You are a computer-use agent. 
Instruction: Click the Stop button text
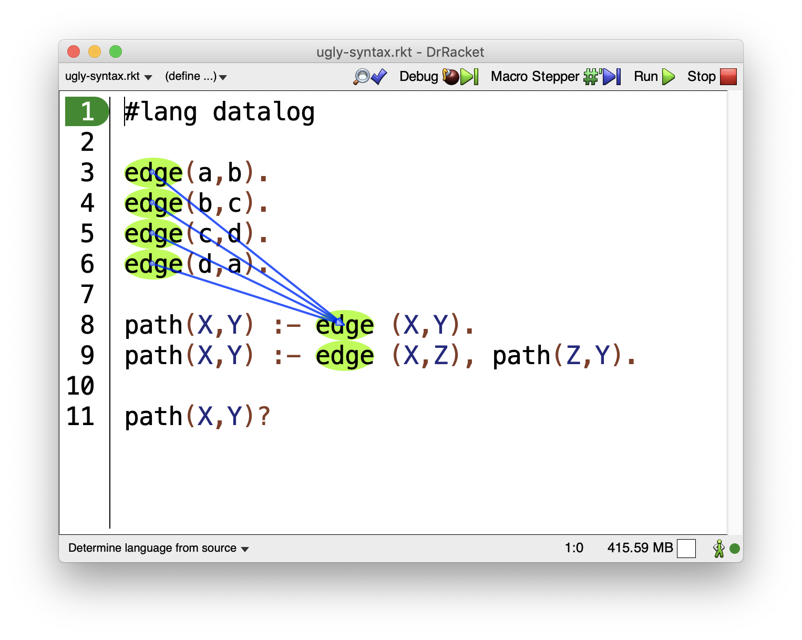[702, 77]
